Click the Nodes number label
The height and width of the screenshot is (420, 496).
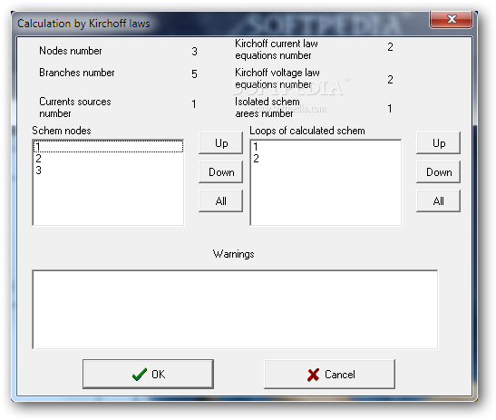(71, 51)
